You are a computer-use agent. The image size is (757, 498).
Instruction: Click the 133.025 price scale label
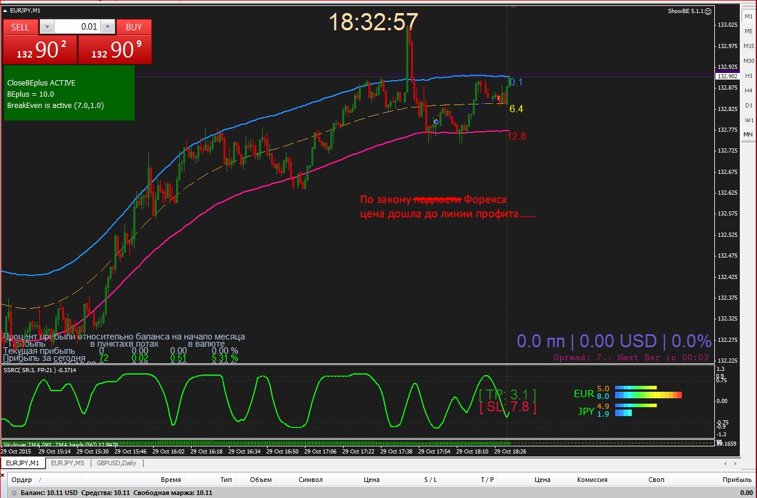(727, 25)
